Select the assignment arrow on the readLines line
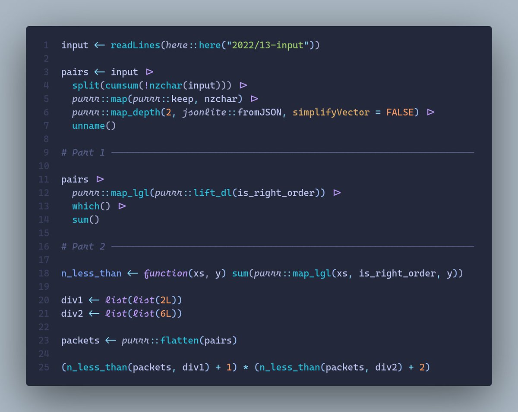 pos(98,45)
